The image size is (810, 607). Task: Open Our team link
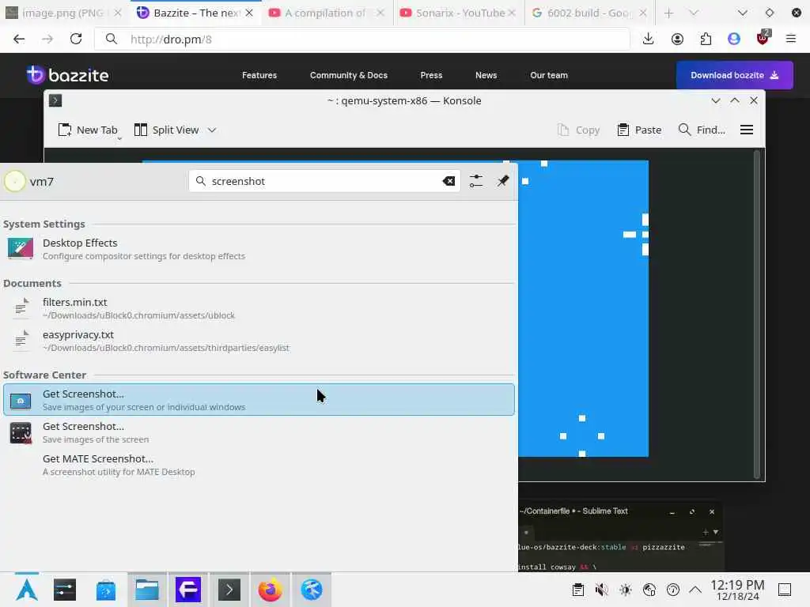click(549, 75)
